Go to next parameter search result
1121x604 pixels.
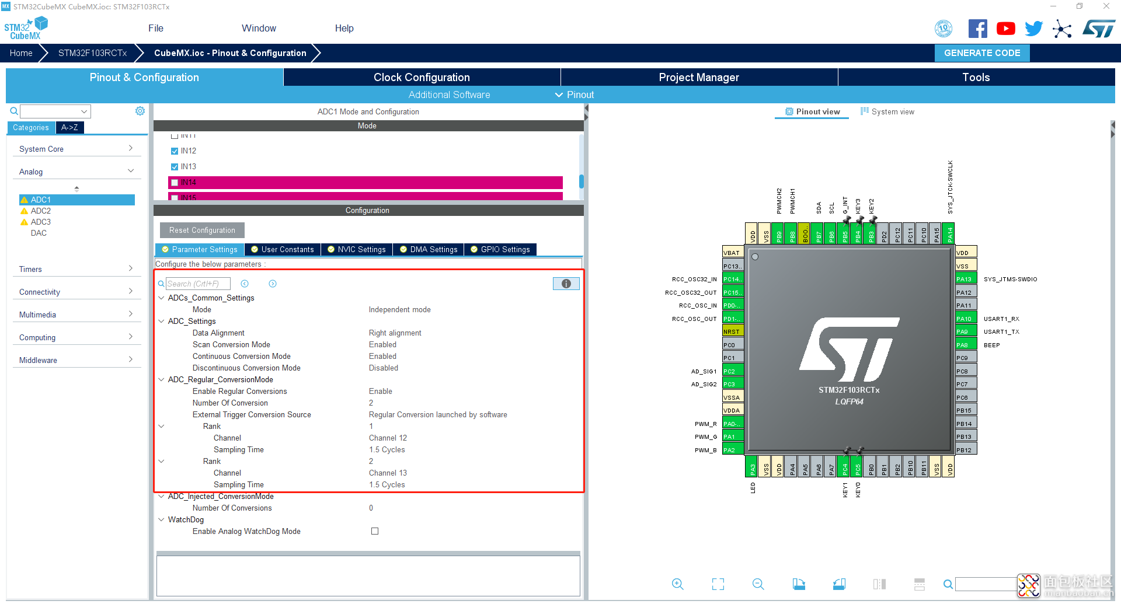coord(273,284)
